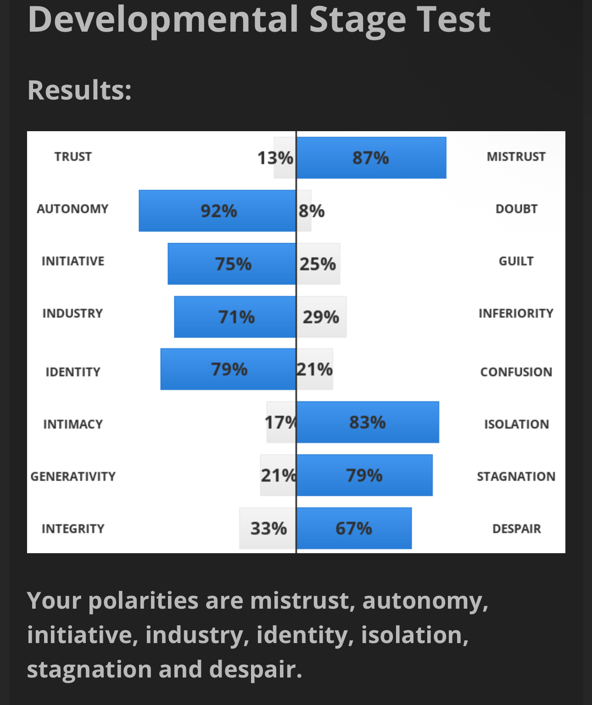The width and height of the screenshot is (592, 705).
Task: Click the TRUST label
Action: (x=73, y=156)
